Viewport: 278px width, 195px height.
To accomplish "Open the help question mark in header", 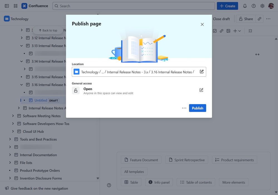I will click(x=254, y=6).
